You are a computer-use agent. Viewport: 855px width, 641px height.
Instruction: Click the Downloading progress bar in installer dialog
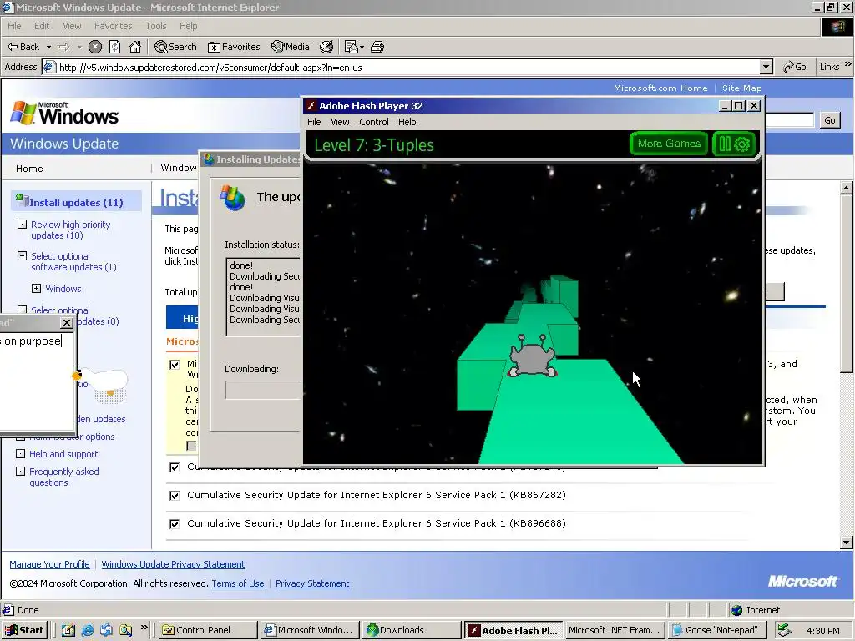click(x=263, y=390)
